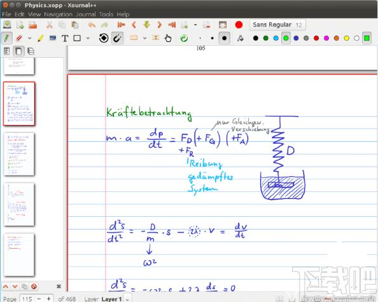Screen dimensions: 378x302
Task: Pick the magenta color swatch
Action: [326, 38]
